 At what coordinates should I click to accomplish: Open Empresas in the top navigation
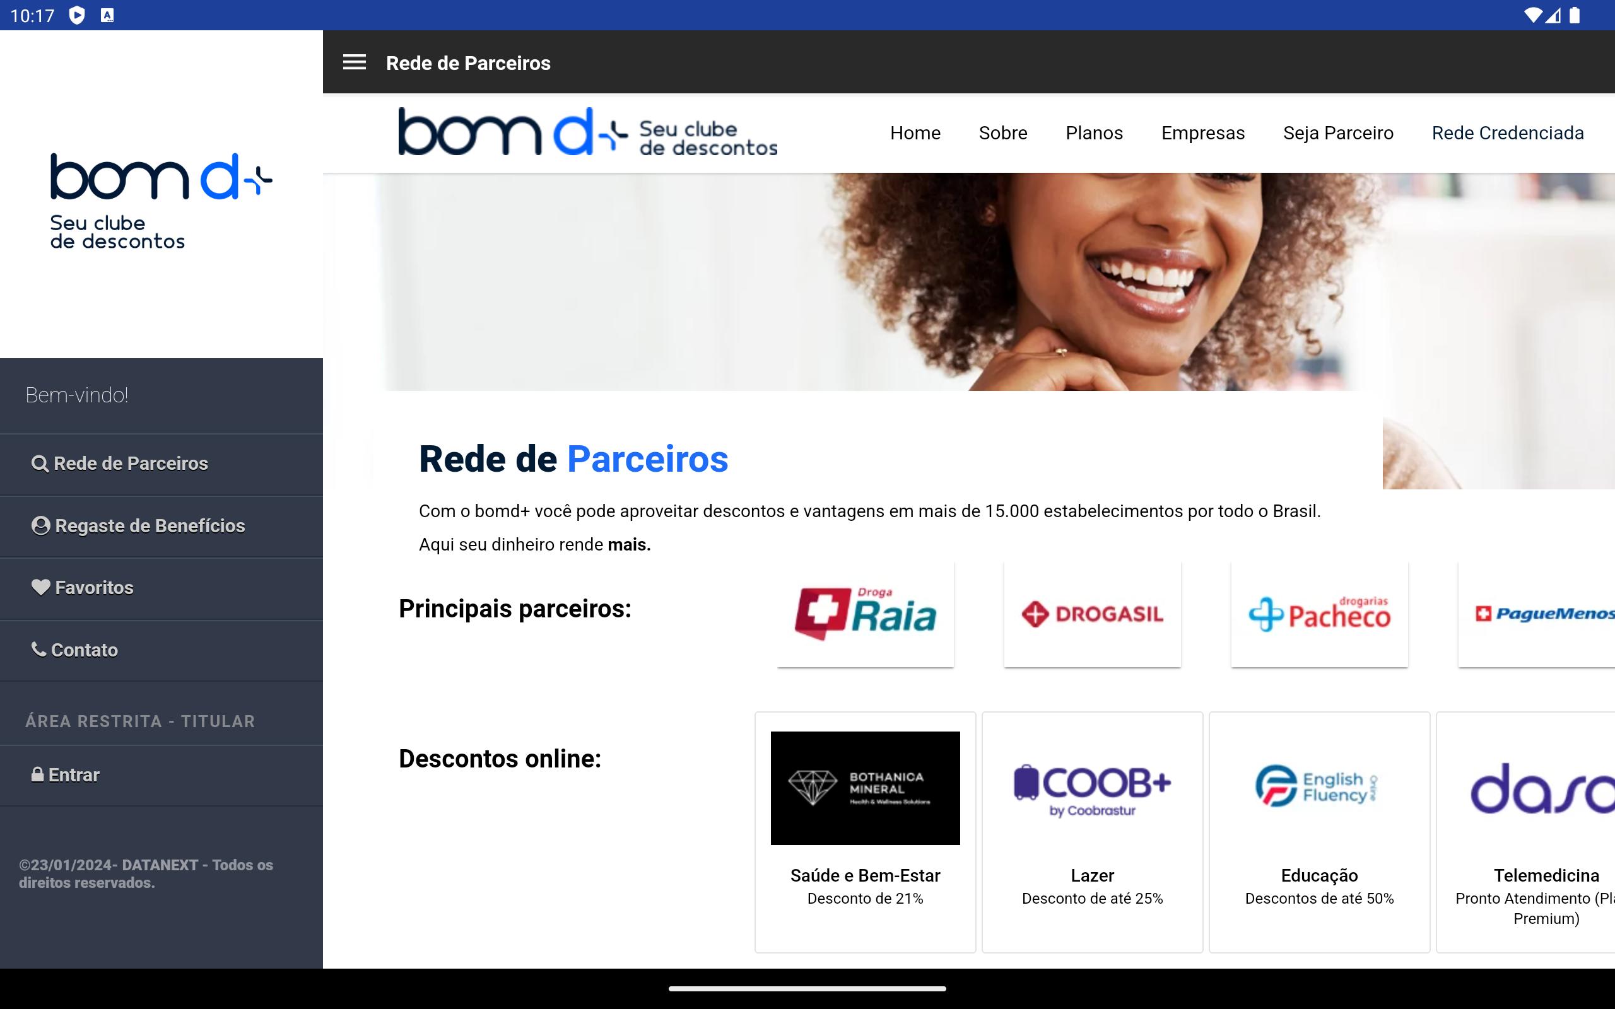point(1202,133)
